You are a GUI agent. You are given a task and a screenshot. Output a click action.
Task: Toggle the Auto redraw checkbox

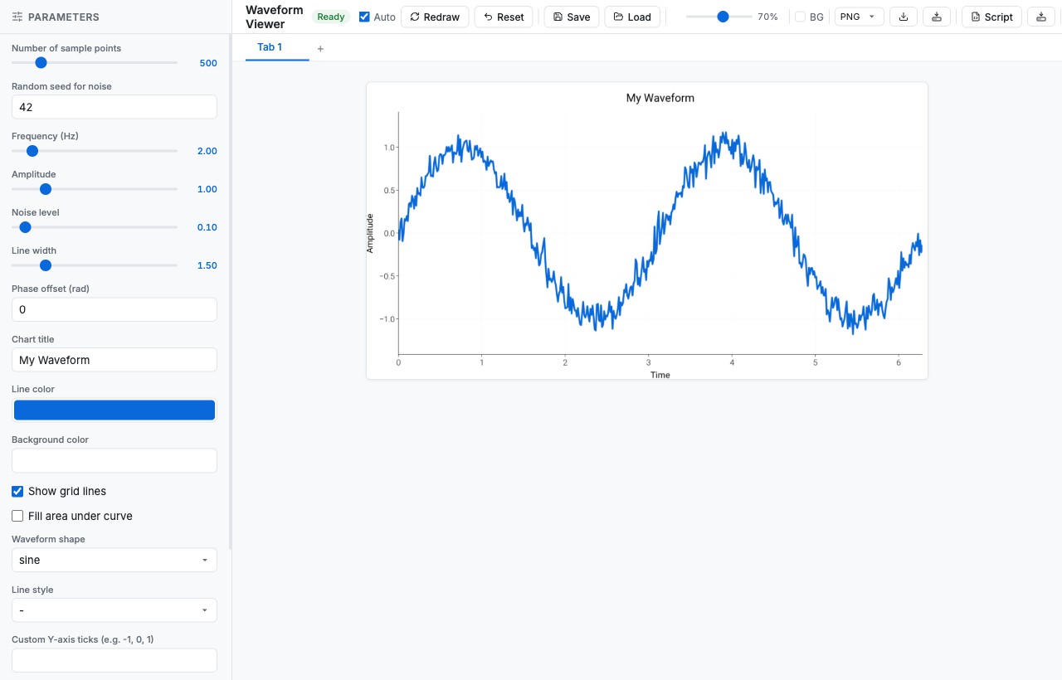pyautogui.click(x=364, y=17)
